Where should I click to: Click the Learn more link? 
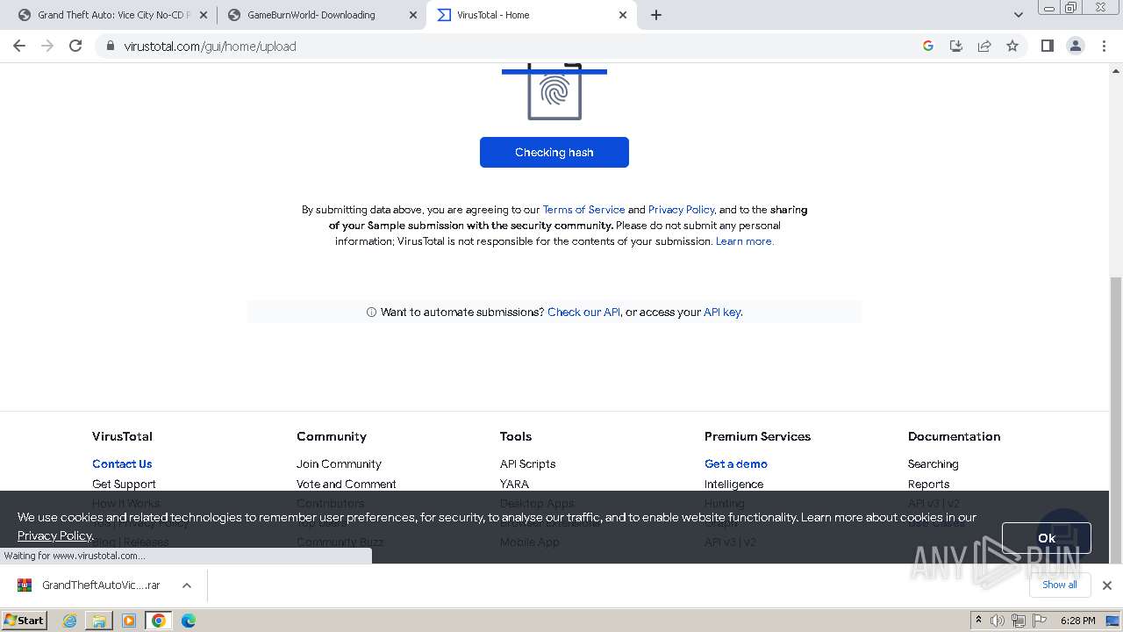click(744, 241)
